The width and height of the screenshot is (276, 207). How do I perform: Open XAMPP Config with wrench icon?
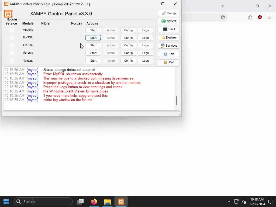click(x=168, y=13)
